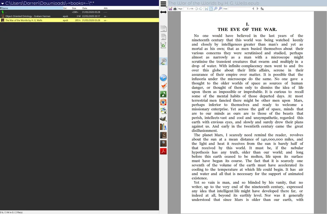
Task: Click the 3 M size value
Action: 78,16
